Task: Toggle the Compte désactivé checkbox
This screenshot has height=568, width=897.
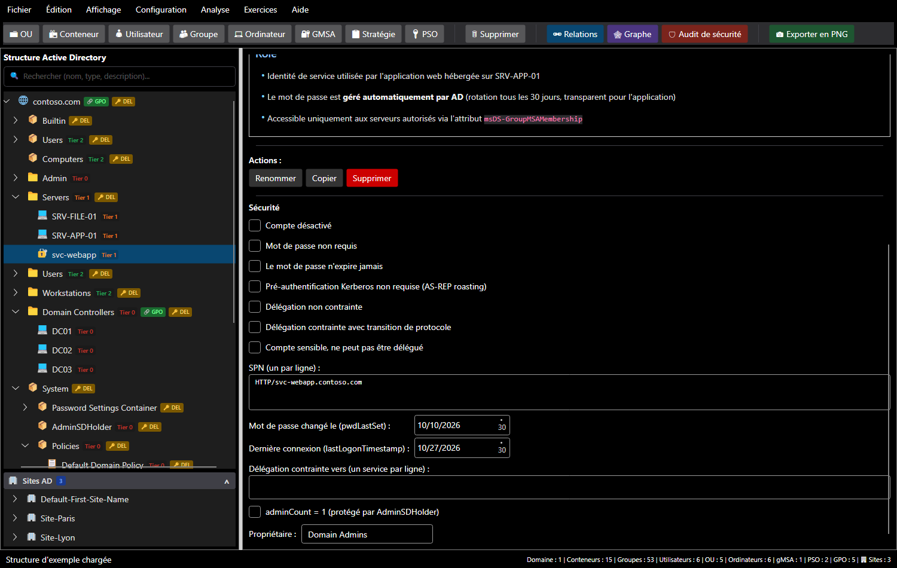Action: 255,225
